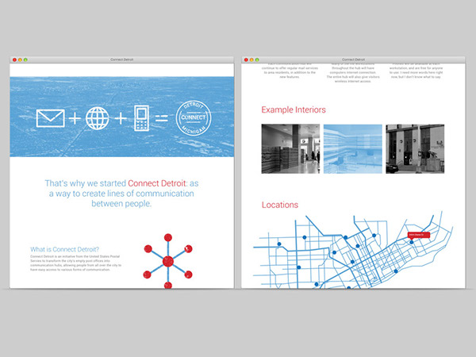This screenshot has height=357, width=476.
Task: Click the red address tooltip on the map
Action: [419, 235]
